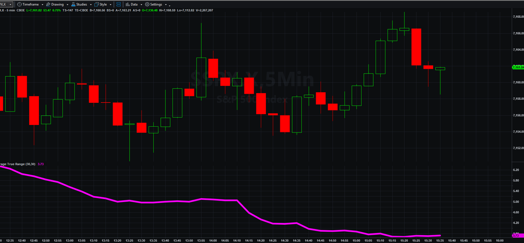Expand the Data dropdown arrow

click(141, 4)
